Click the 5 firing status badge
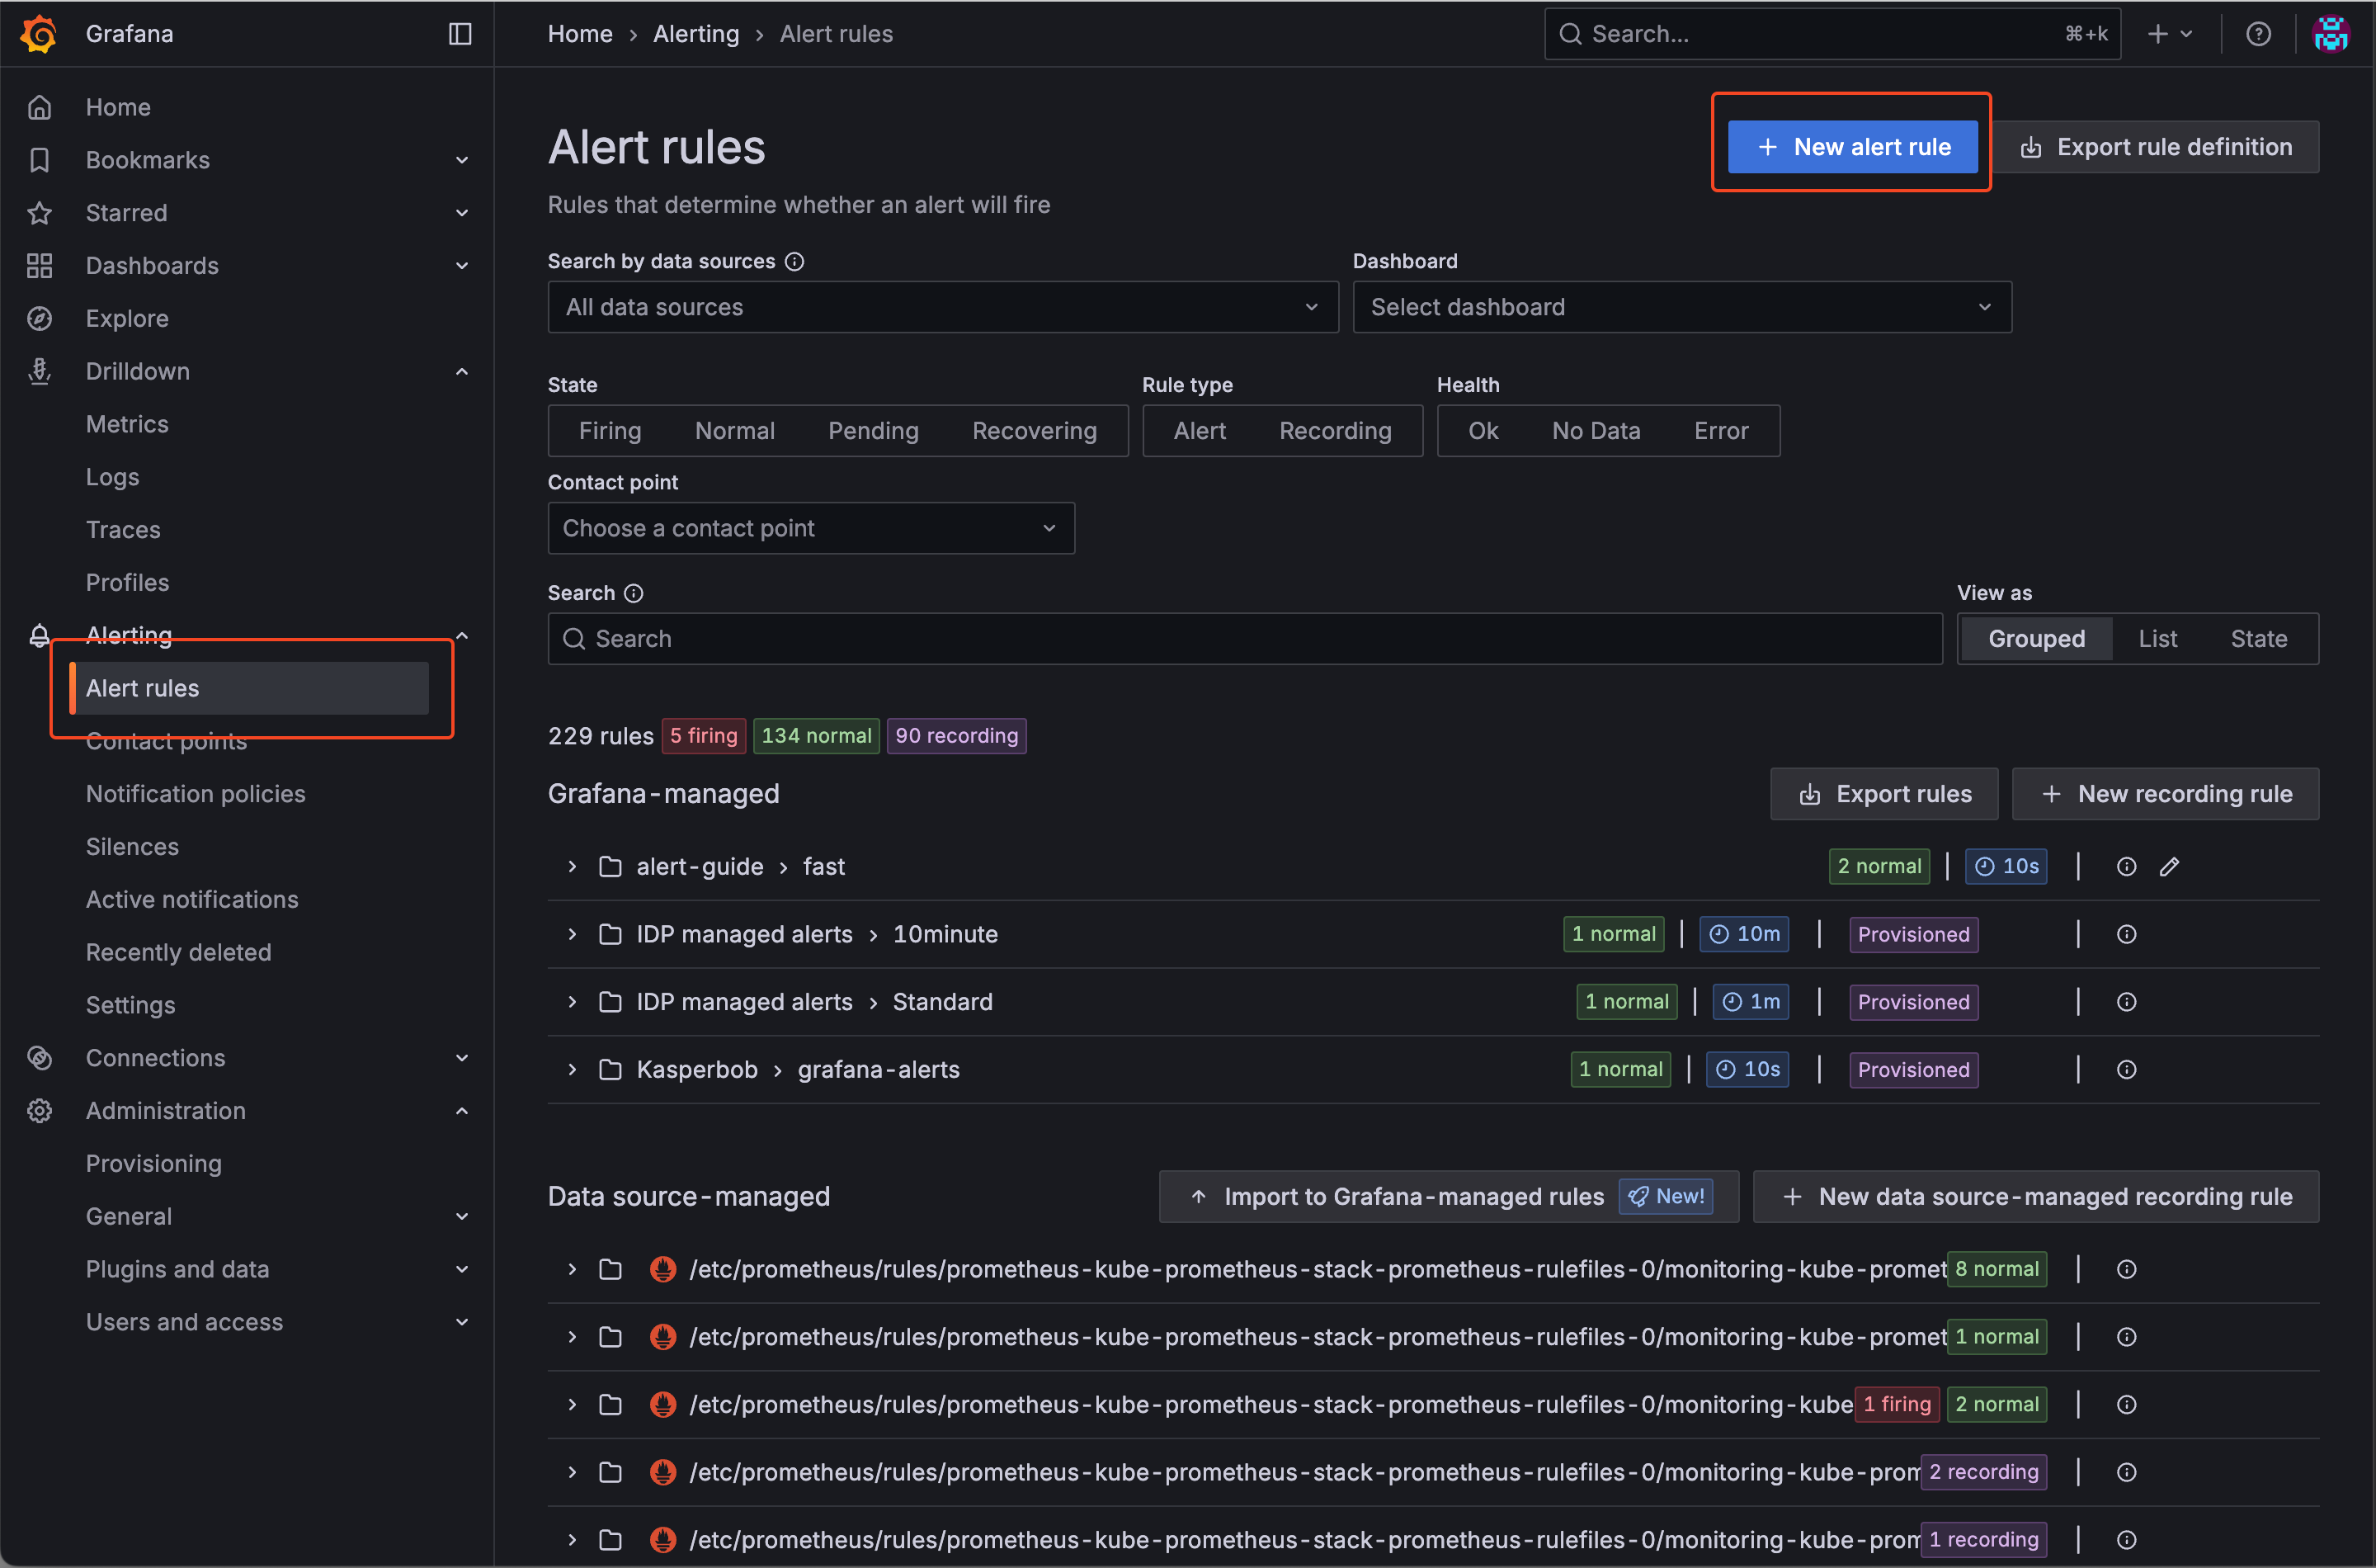This screenshot has width=2376, height=1568. (703, 736)
